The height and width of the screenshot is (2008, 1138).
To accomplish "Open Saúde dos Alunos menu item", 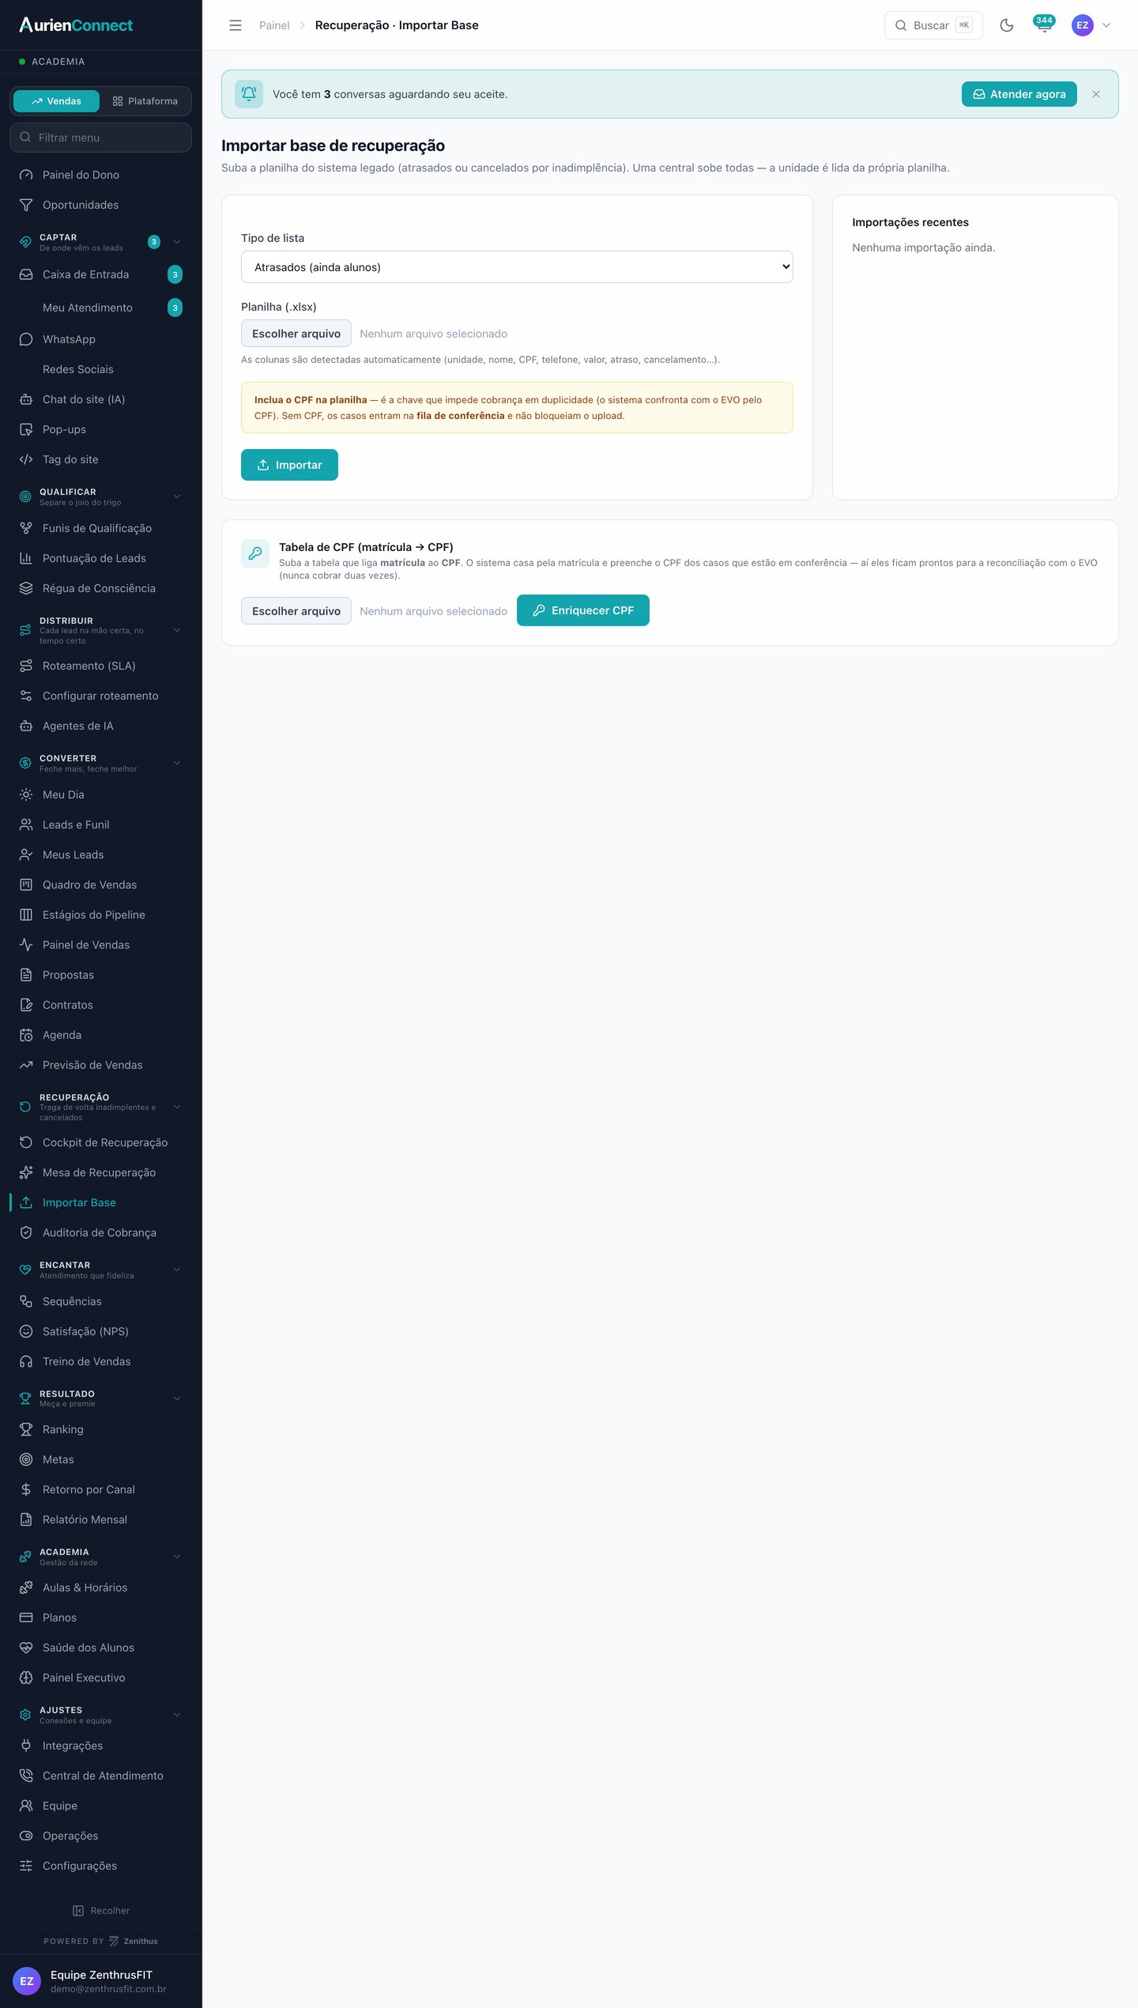I will [x=100, y=1648].
